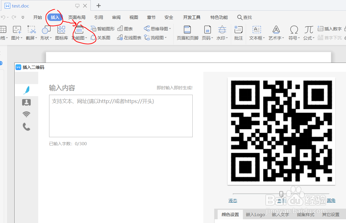346x223 pixels.
Task: Click the 公式 formula icon
Action: (x=309, y=30)
